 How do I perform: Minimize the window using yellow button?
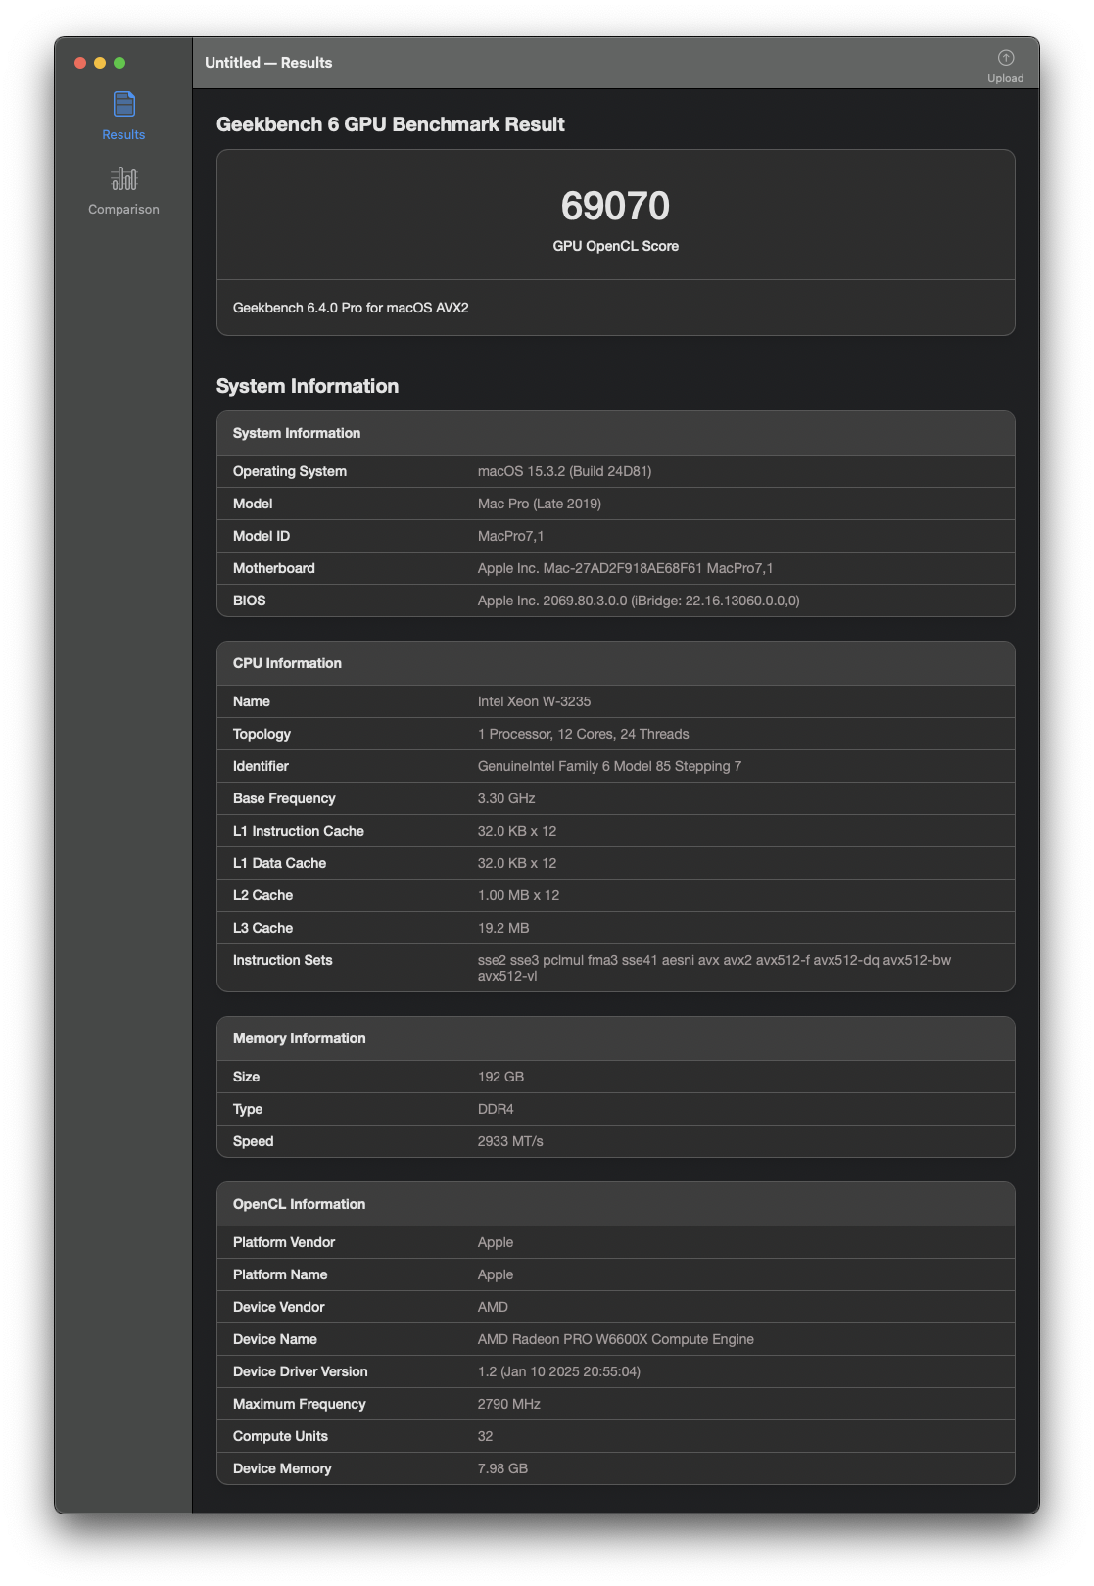[x=100, y=63]
